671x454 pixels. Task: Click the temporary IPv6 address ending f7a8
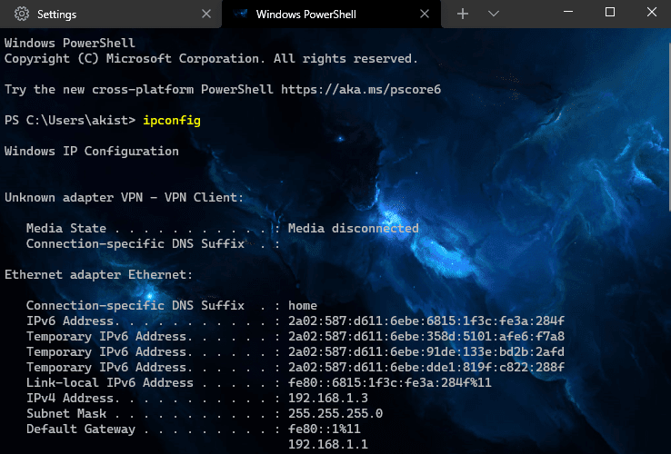[x=426, y=336]
